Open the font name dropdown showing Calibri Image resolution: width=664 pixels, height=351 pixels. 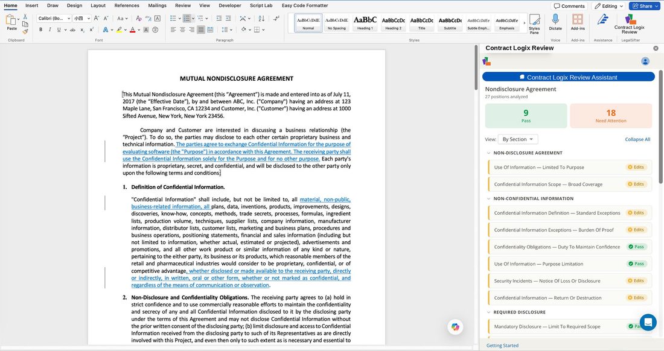(x=54, y=18)
